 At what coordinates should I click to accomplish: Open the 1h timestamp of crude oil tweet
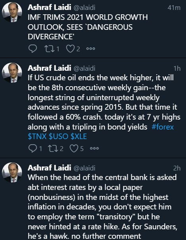[x=177, y=68]
